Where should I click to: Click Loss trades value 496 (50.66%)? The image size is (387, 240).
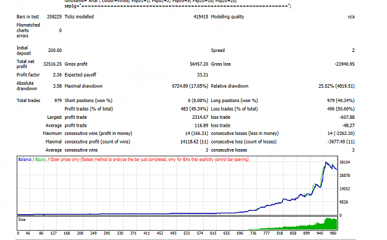tap(341, 109)
